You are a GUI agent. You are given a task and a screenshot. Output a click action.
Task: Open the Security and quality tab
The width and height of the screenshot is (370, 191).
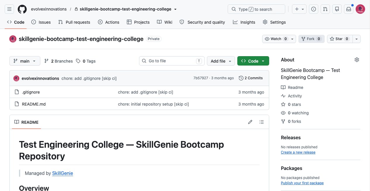point(202,22)
